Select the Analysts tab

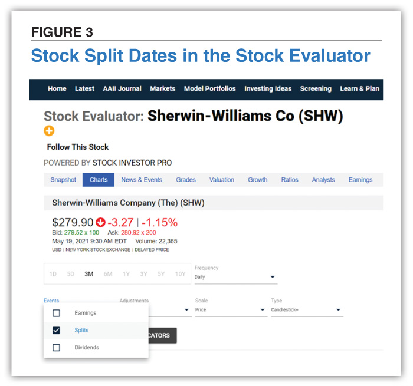point(323,180)
